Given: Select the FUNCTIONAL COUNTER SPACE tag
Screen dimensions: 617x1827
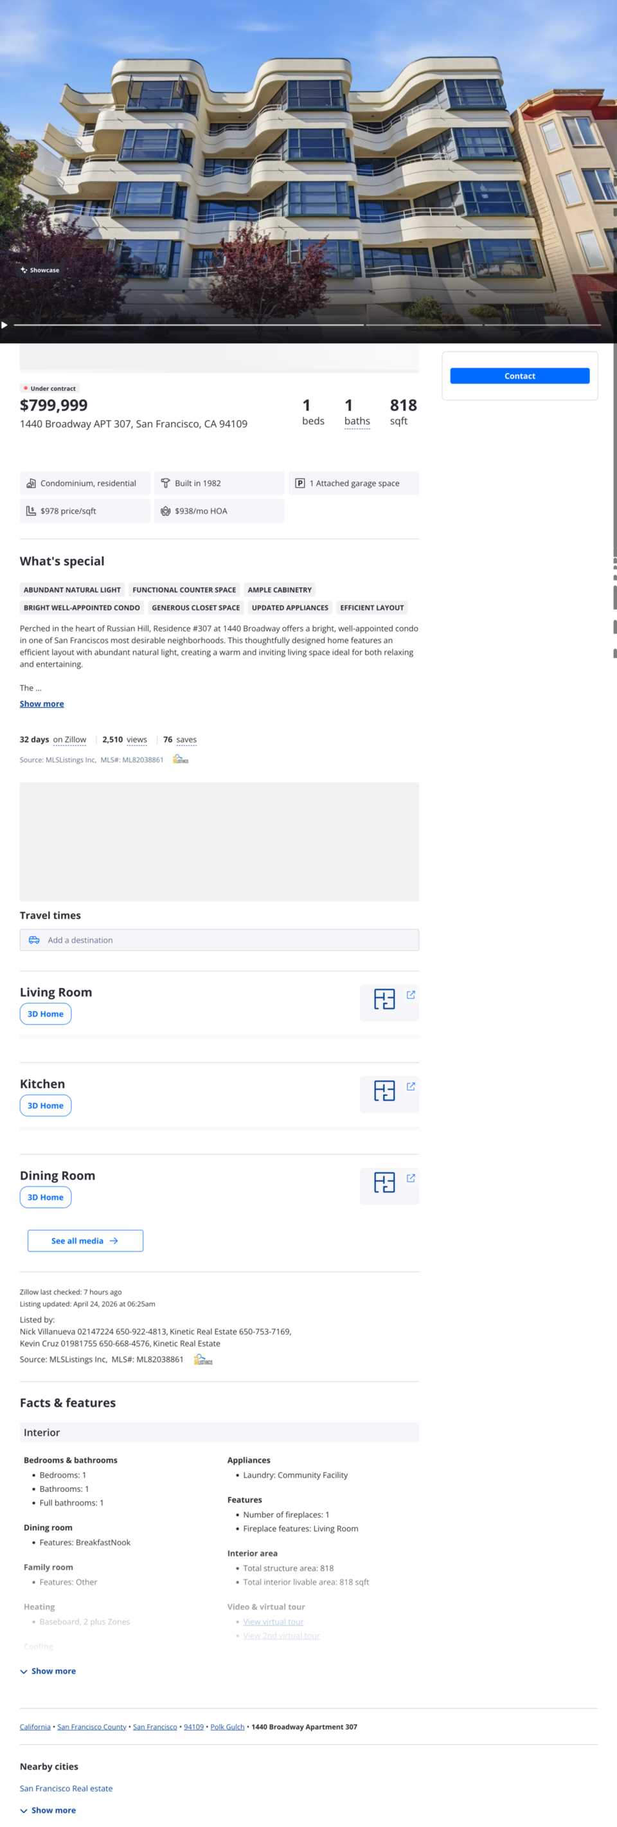Looking at the screenshot, I should coord(184,590).
